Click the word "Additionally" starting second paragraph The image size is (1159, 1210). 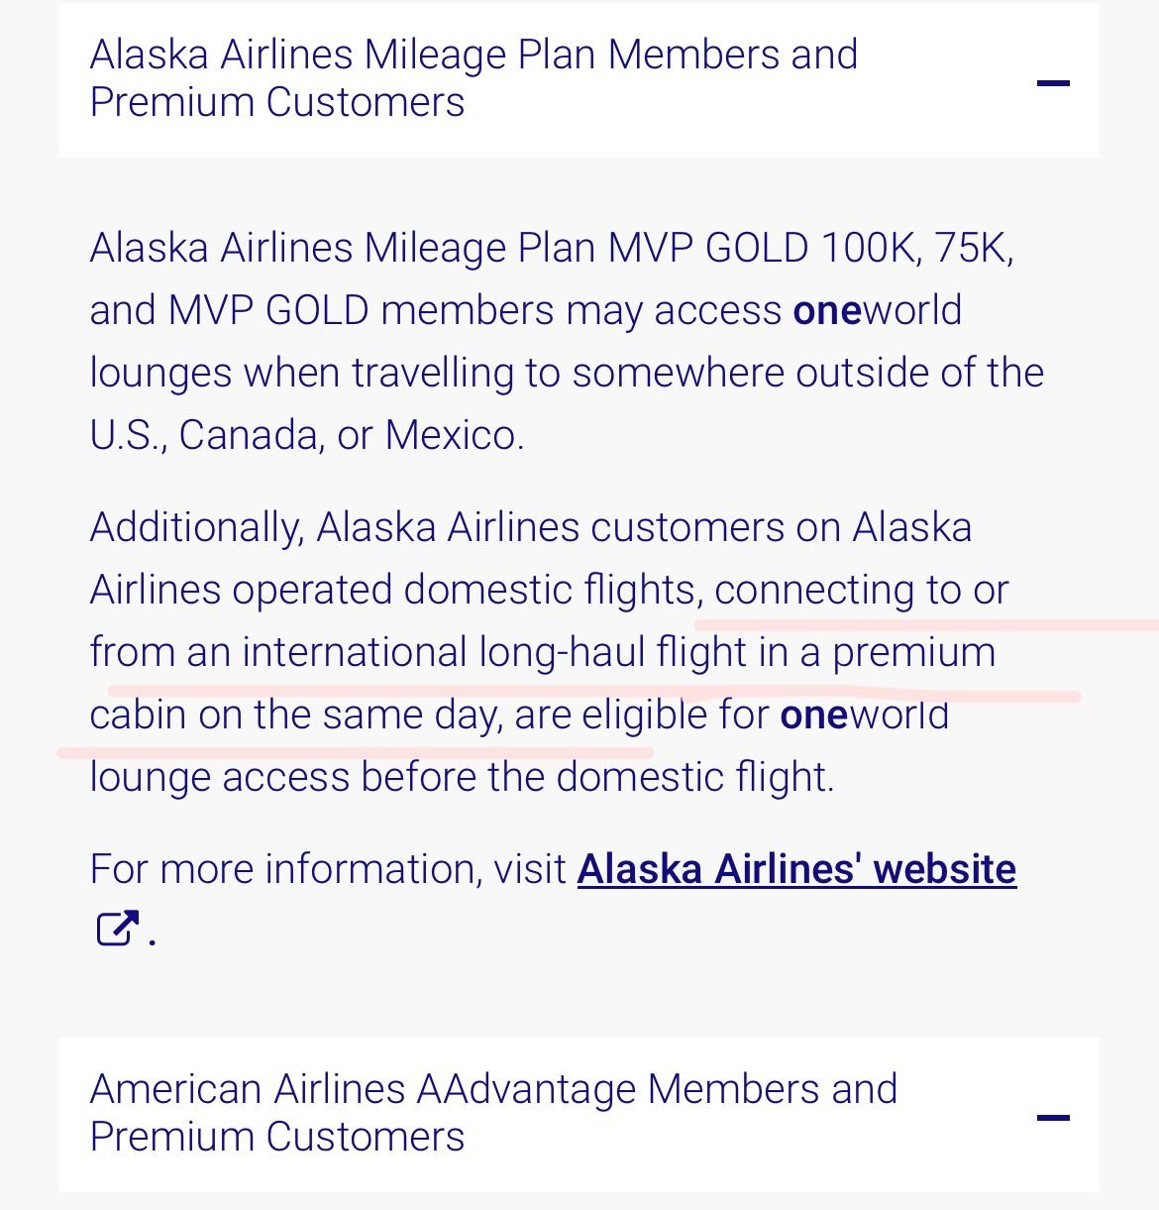pos(195,528)
